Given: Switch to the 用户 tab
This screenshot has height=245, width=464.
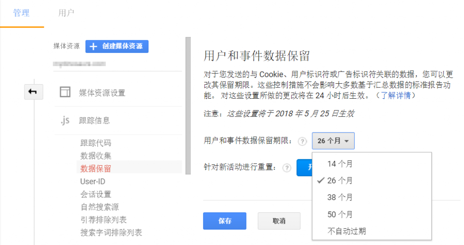Looking at the screenshot, I should click(66, 13).
